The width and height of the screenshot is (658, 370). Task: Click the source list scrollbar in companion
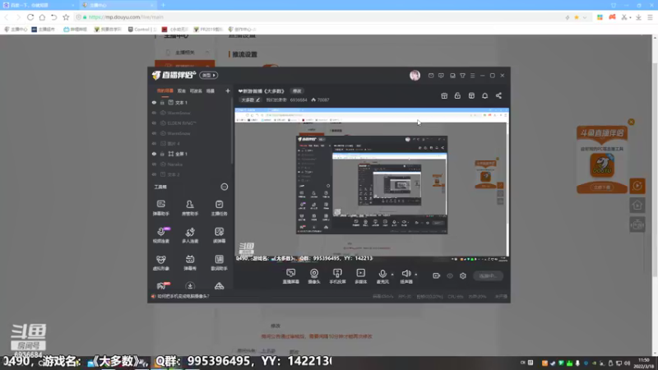click(231, 131)
